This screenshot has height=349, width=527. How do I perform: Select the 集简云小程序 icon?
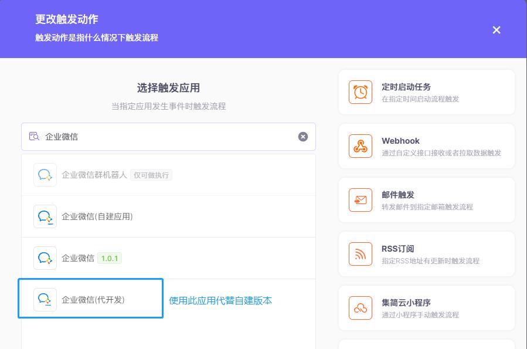tap(361, 307)
